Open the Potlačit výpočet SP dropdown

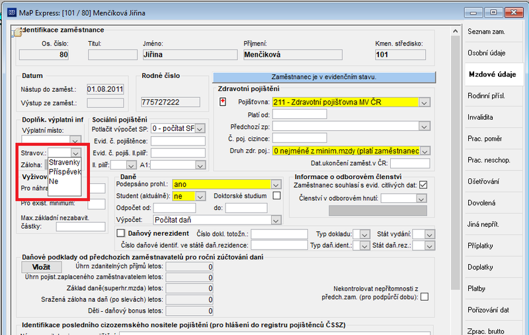point(200,129)
